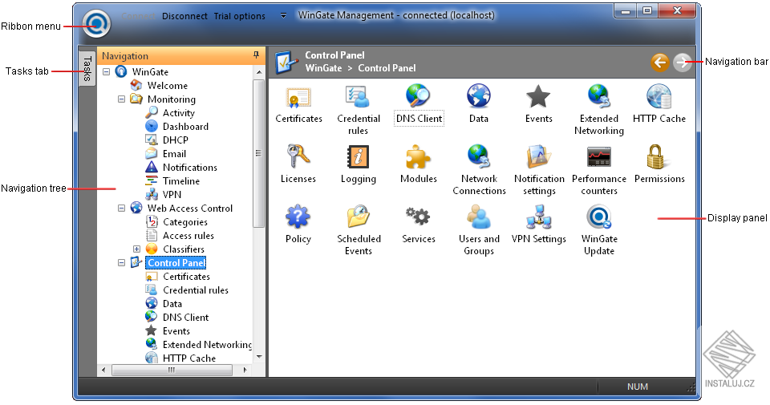
Task: Open the Logging icon
Action: [x=358, y=156]
